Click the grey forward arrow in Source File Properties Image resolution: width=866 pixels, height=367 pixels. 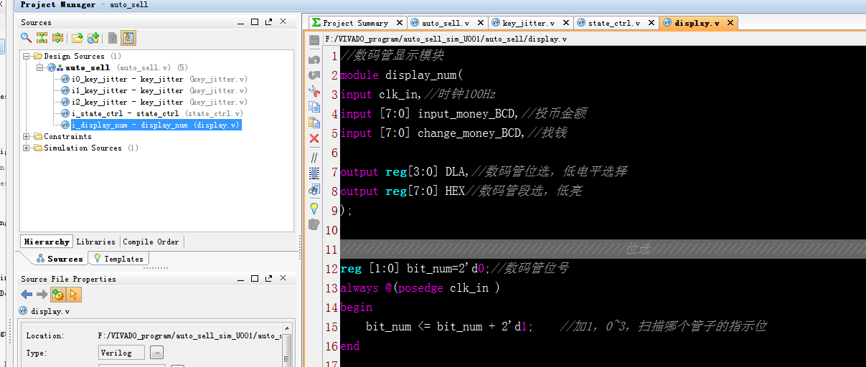[x=42, y=295]
